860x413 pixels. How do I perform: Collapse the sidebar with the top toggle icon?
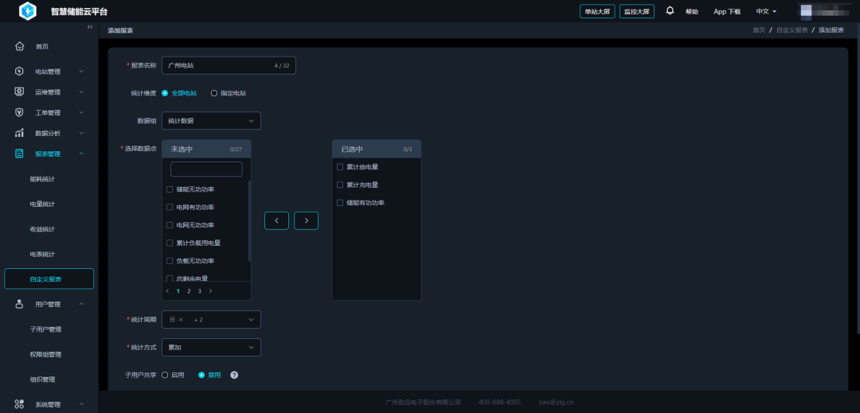coord(89,28)
